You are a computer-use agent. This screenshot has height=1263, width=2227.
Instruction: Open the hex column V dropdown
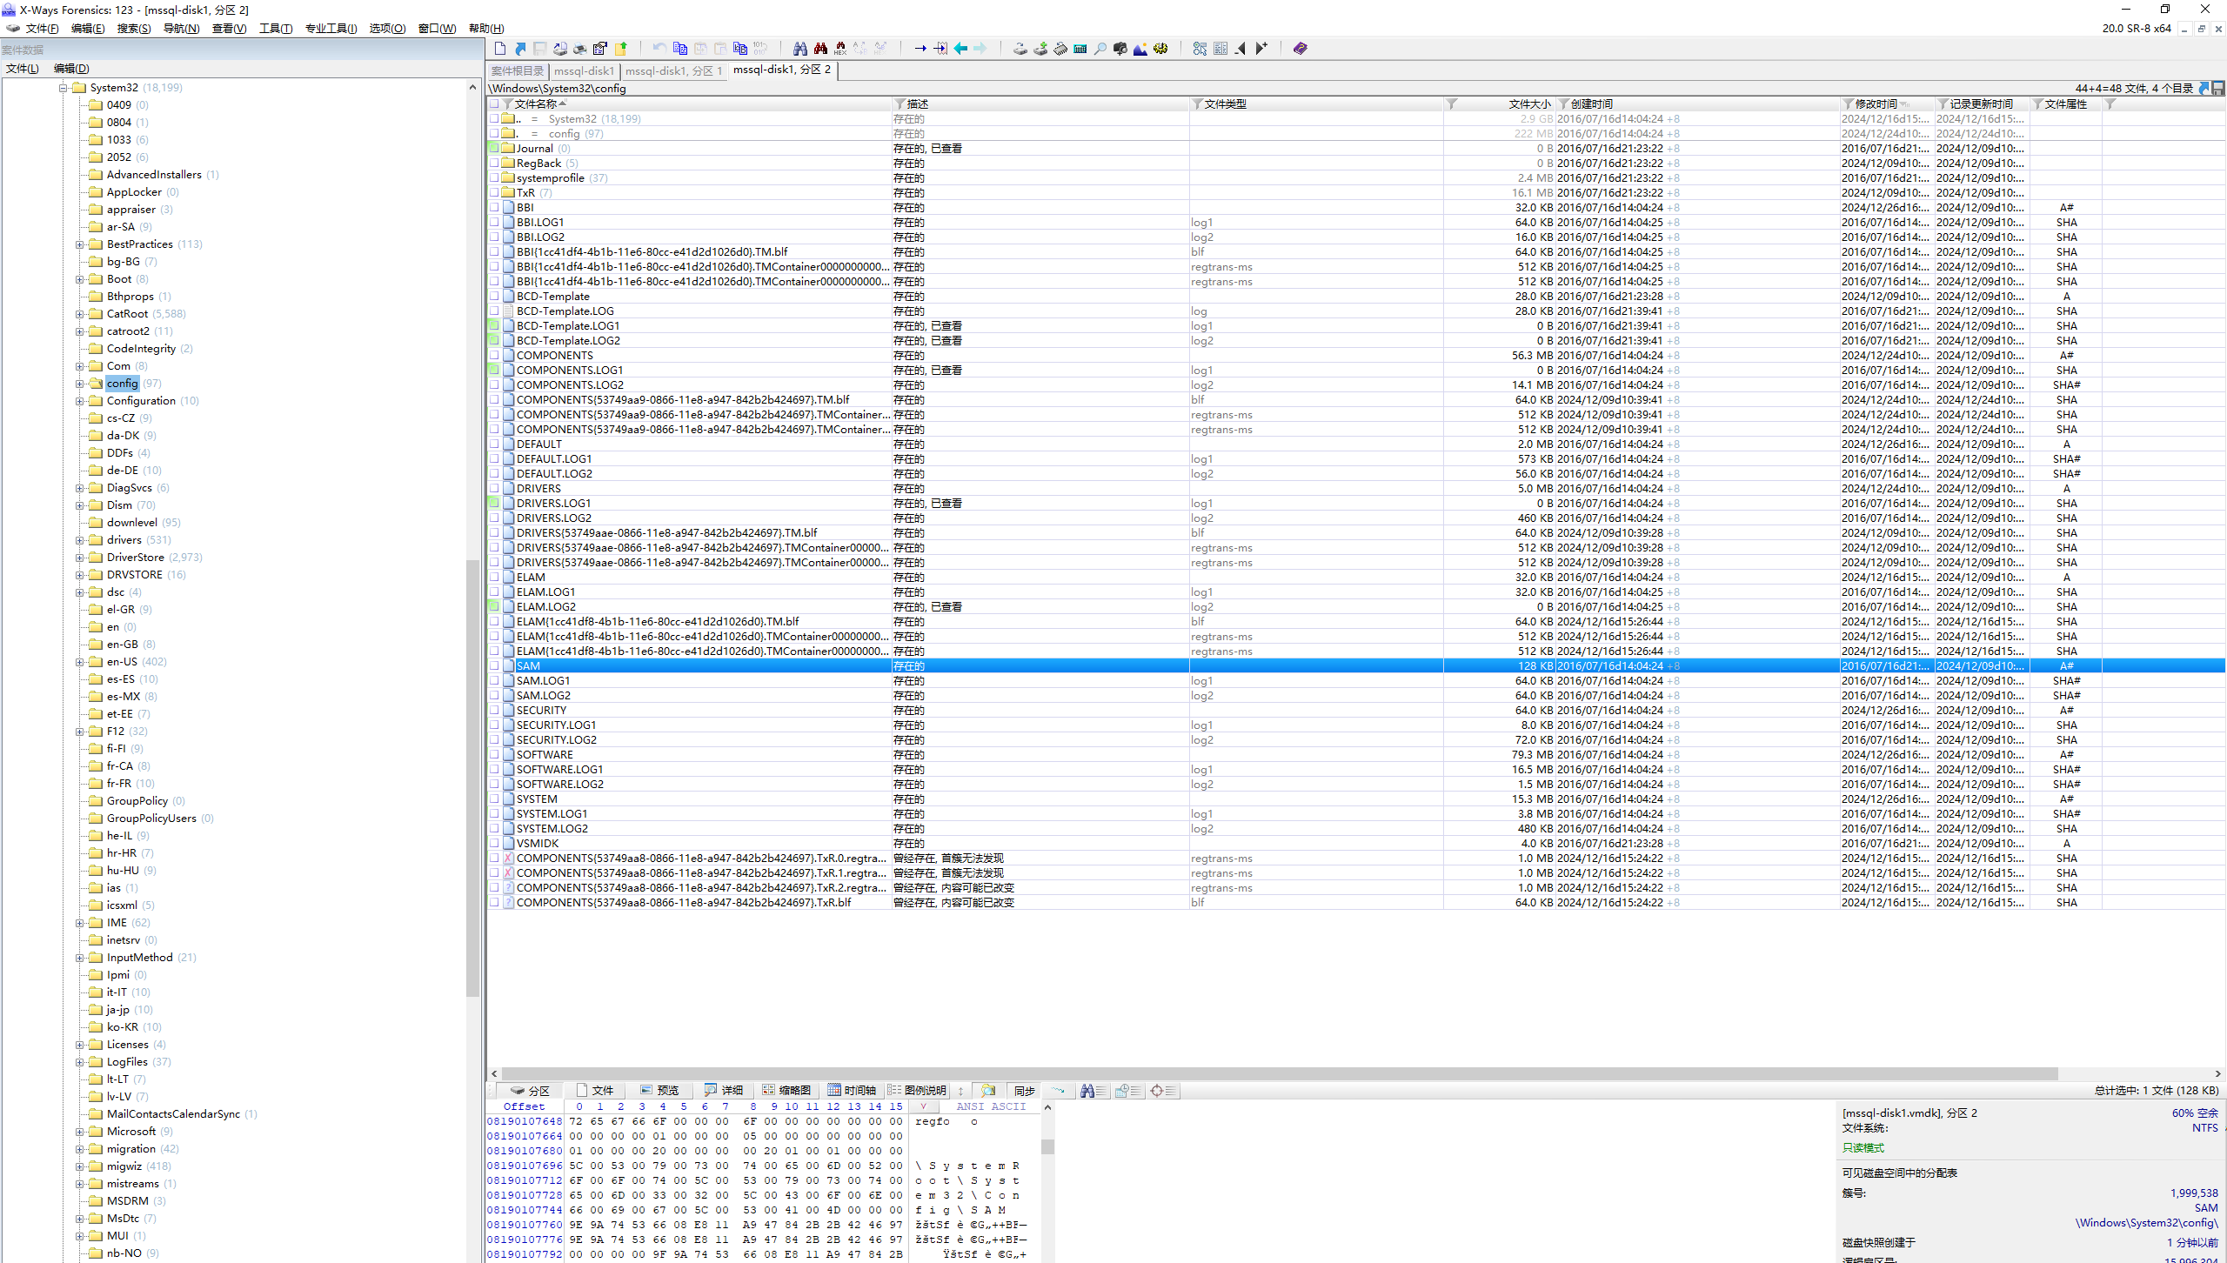pos(924,1107)
